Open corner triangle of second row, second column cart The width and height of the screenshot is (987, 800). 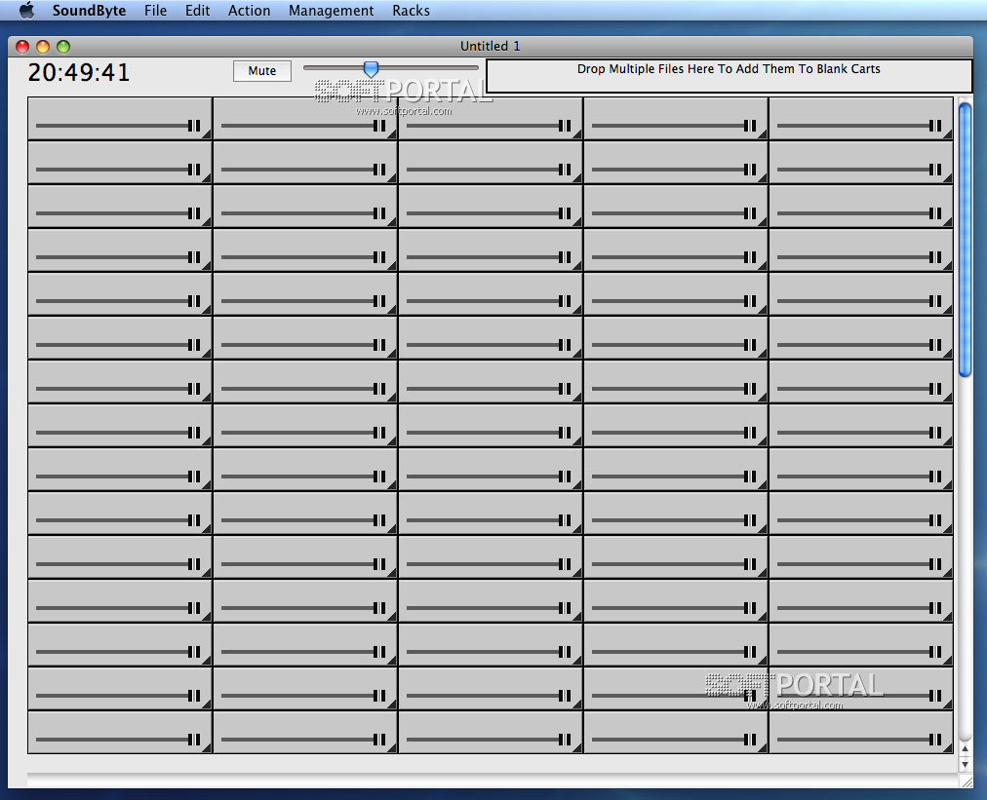391,178
